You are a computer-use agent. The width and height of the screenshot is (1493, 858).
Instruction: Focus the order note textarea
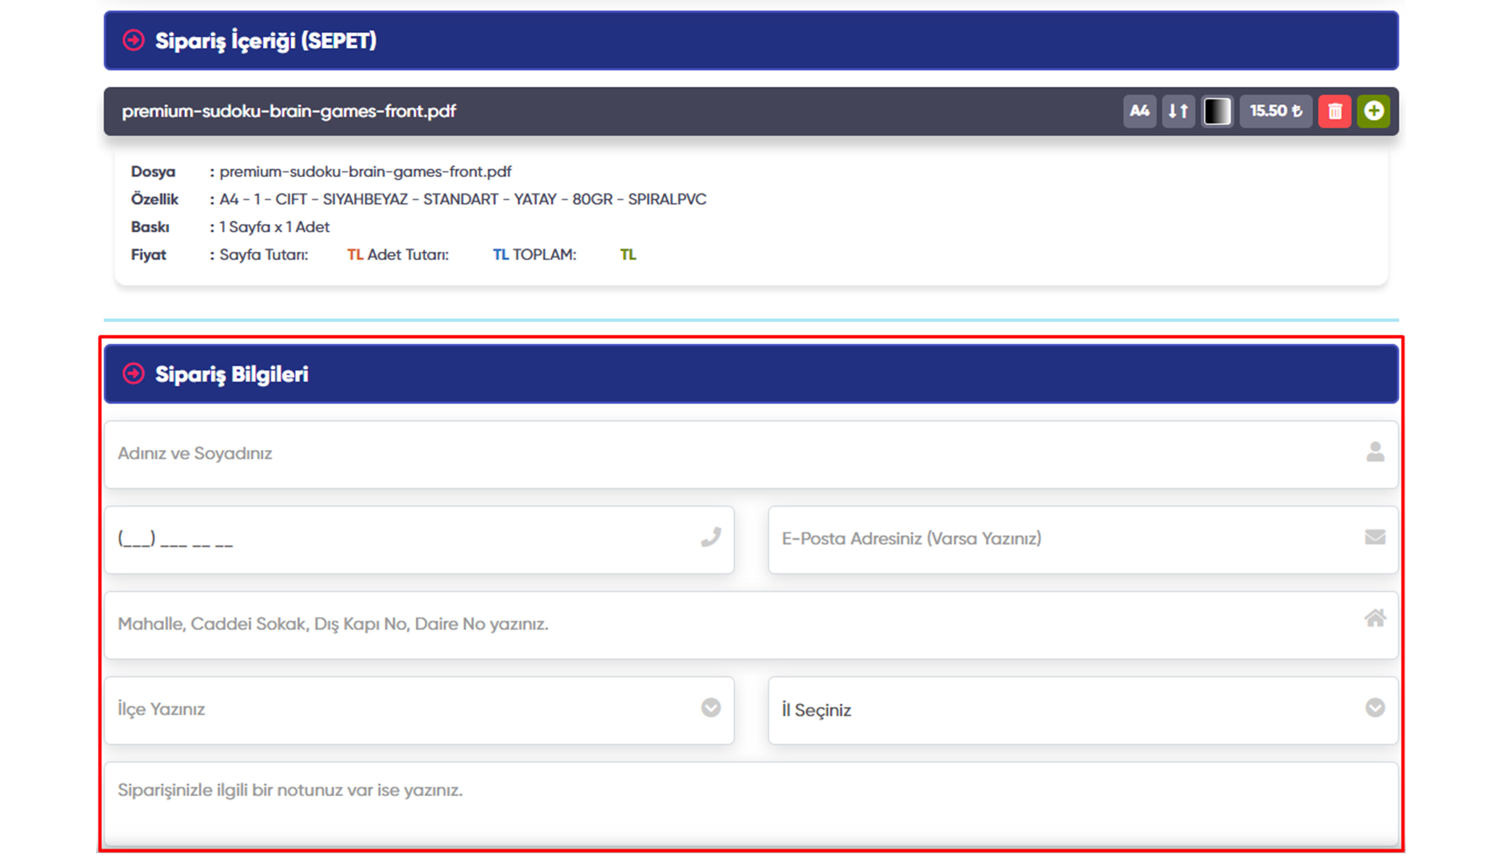click(x=751, y=804)
